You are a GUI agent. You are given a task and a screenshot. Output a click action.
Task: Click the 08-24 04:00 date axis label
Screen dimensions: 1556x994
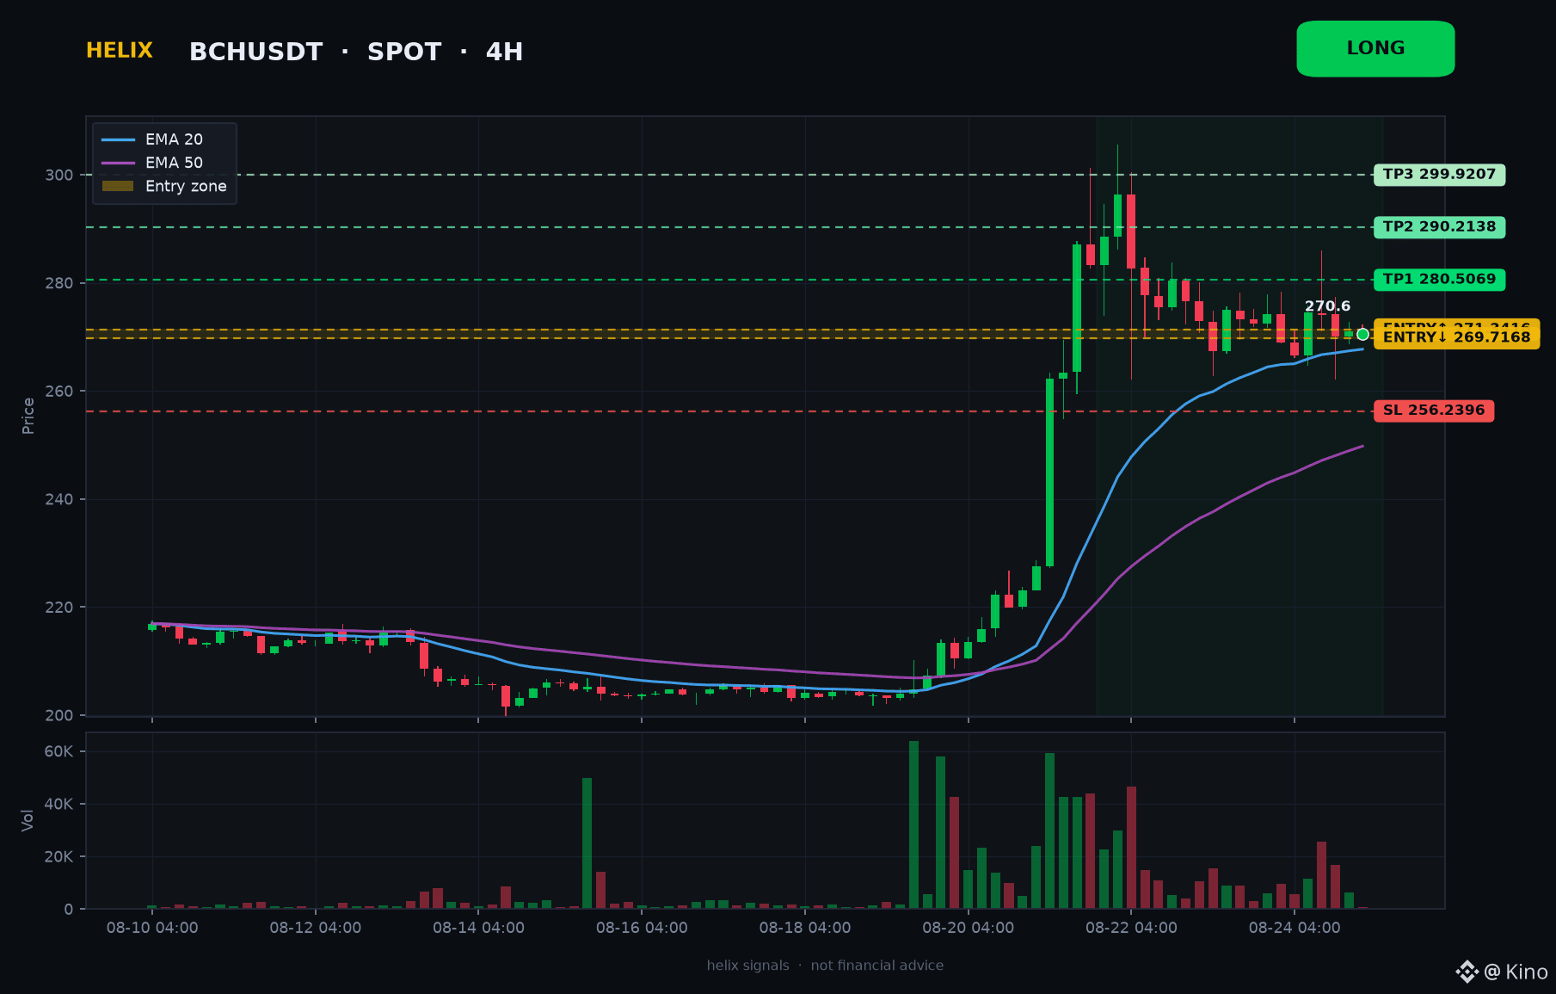pyautogui.click(x=1295, y=928)
